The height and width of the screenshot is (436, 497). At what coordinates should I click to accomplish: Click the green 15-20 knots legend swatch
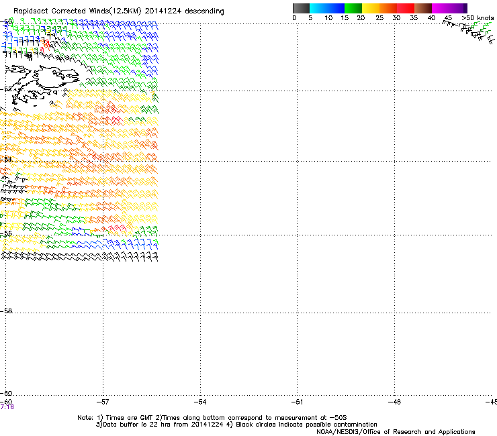coord(353,8)
